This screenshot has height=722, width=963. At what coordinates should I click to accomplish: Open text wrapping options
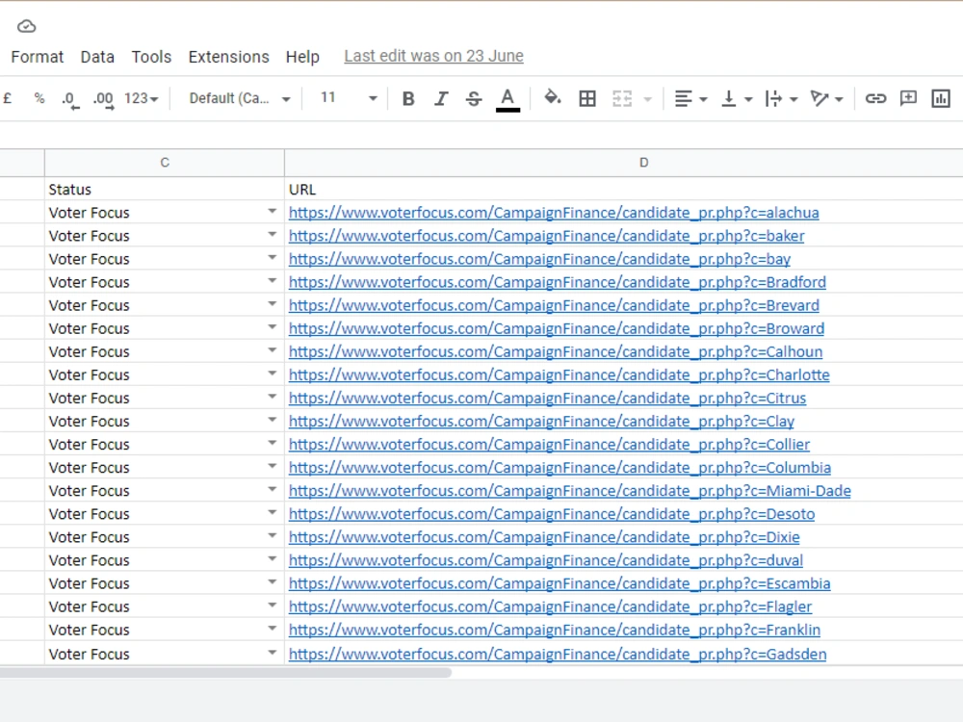[781, 98]
